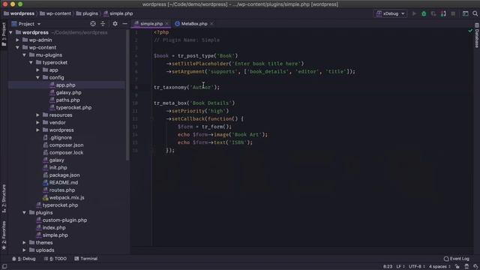The height and width of the screenshot is (270, 480).
Task: Click the rightmost status bar icon
Action: 475,267
